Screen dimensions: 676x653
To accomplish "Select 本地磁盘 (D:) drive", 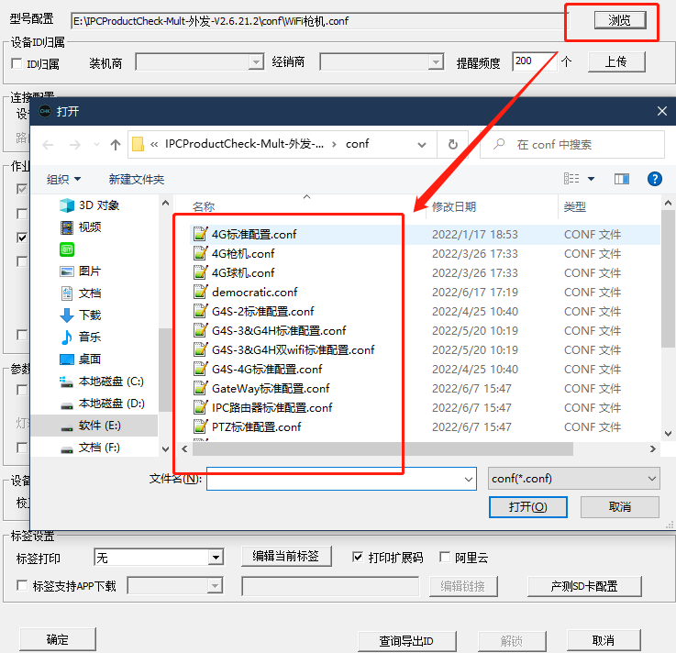I will point(102,404).
